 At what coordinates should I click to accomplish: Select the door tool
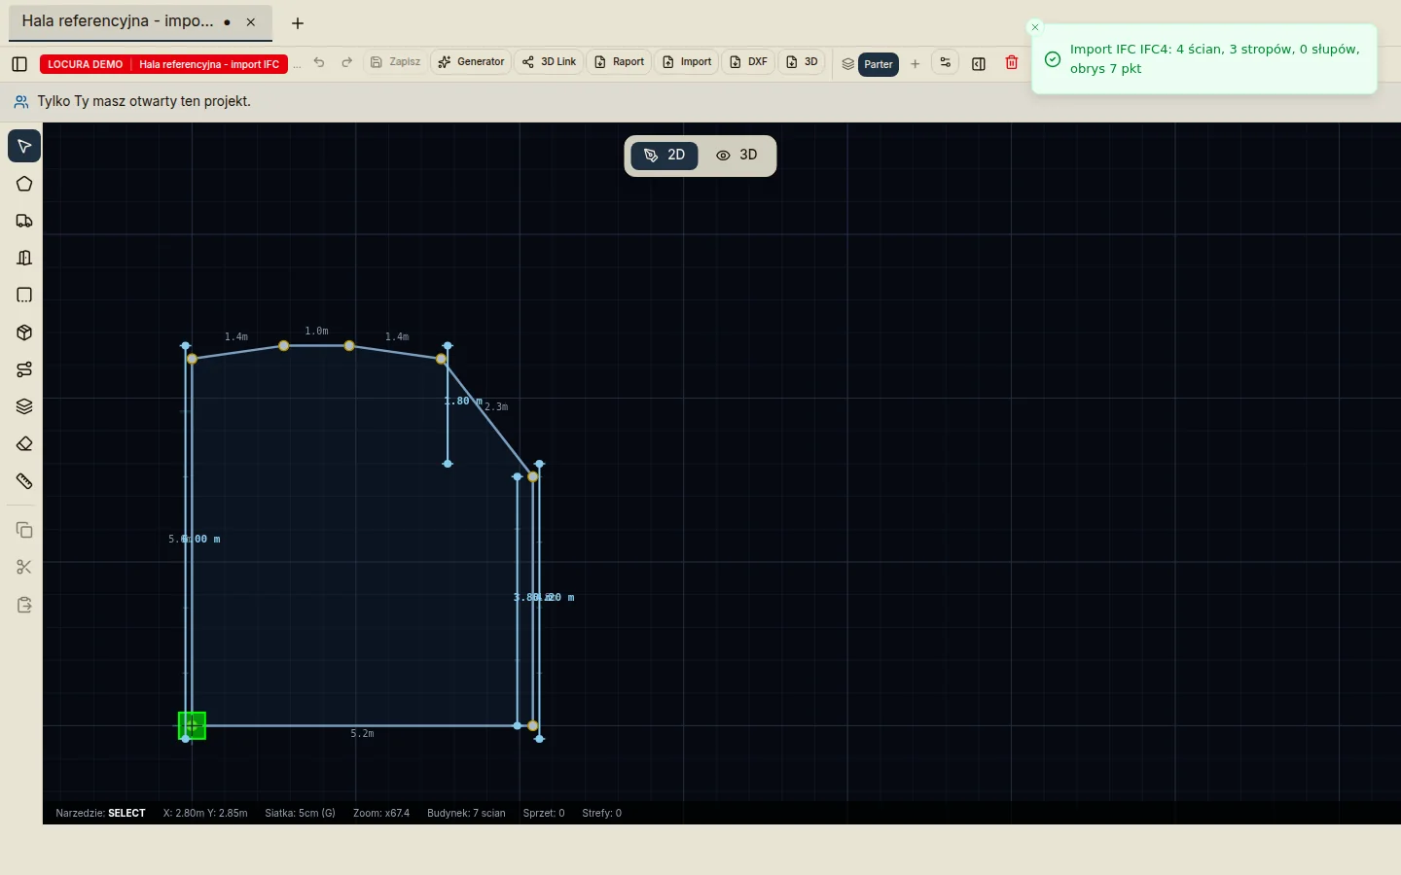point(24,258)
